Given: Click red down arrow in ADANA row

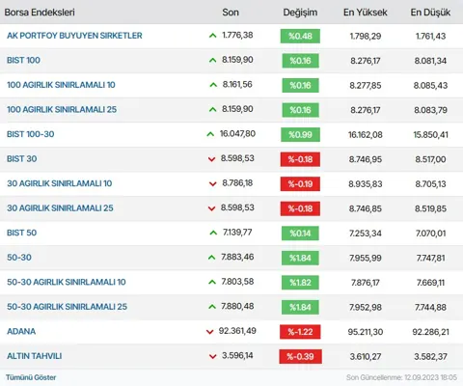Looking at the screenshot, I should coord(209,332).
